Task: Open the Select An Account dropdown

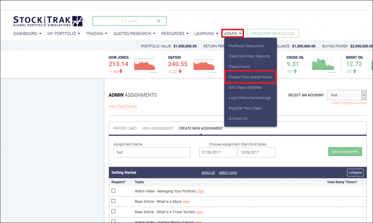Action: [346, 95]
